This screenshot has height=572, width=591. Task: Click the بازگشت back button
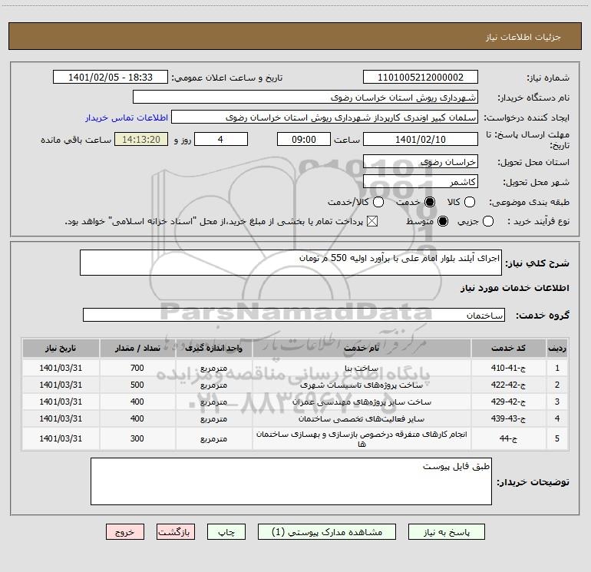point(176,532)
